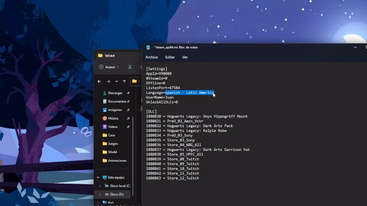Click the Dark Arts Pack line
The width and height of the screenshot is (367, 206).
[x=190, y=126]
